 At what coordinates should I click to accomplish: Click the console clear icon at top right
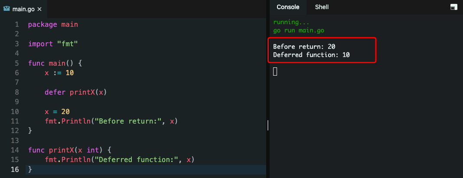[x=454, y=7]
